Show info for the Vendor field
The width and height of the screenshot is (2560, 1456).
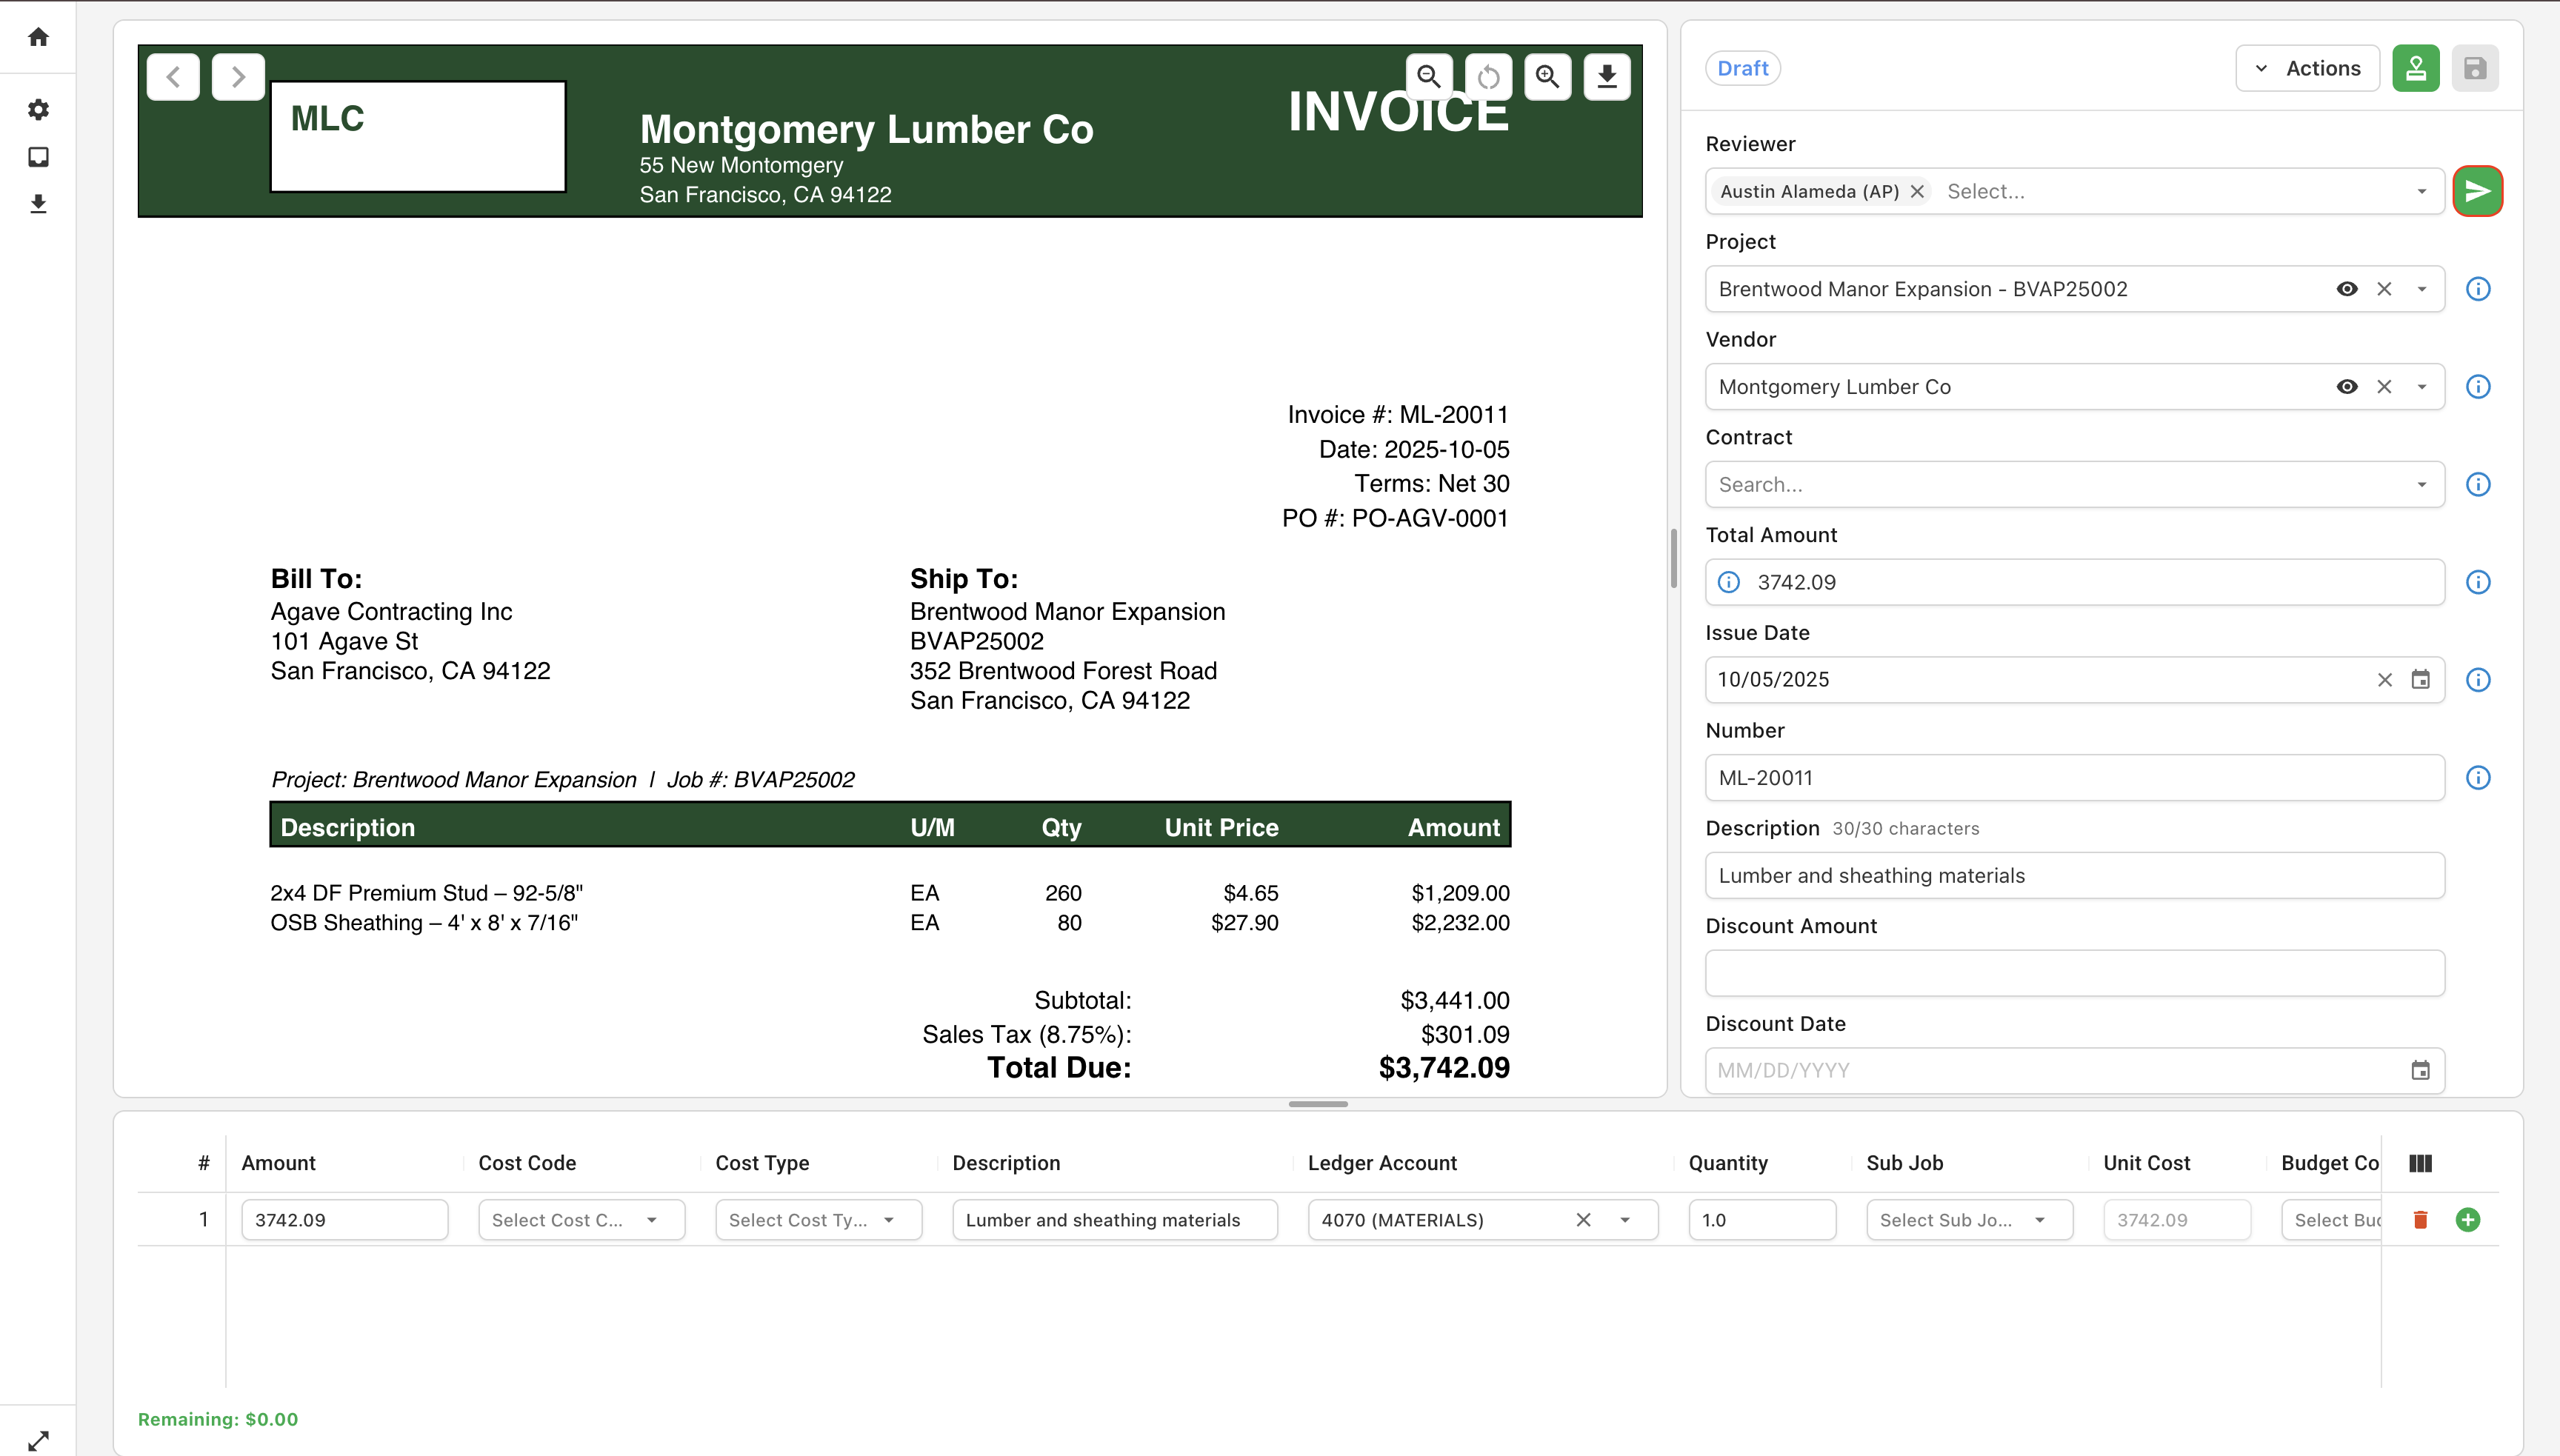[2478, 387]
